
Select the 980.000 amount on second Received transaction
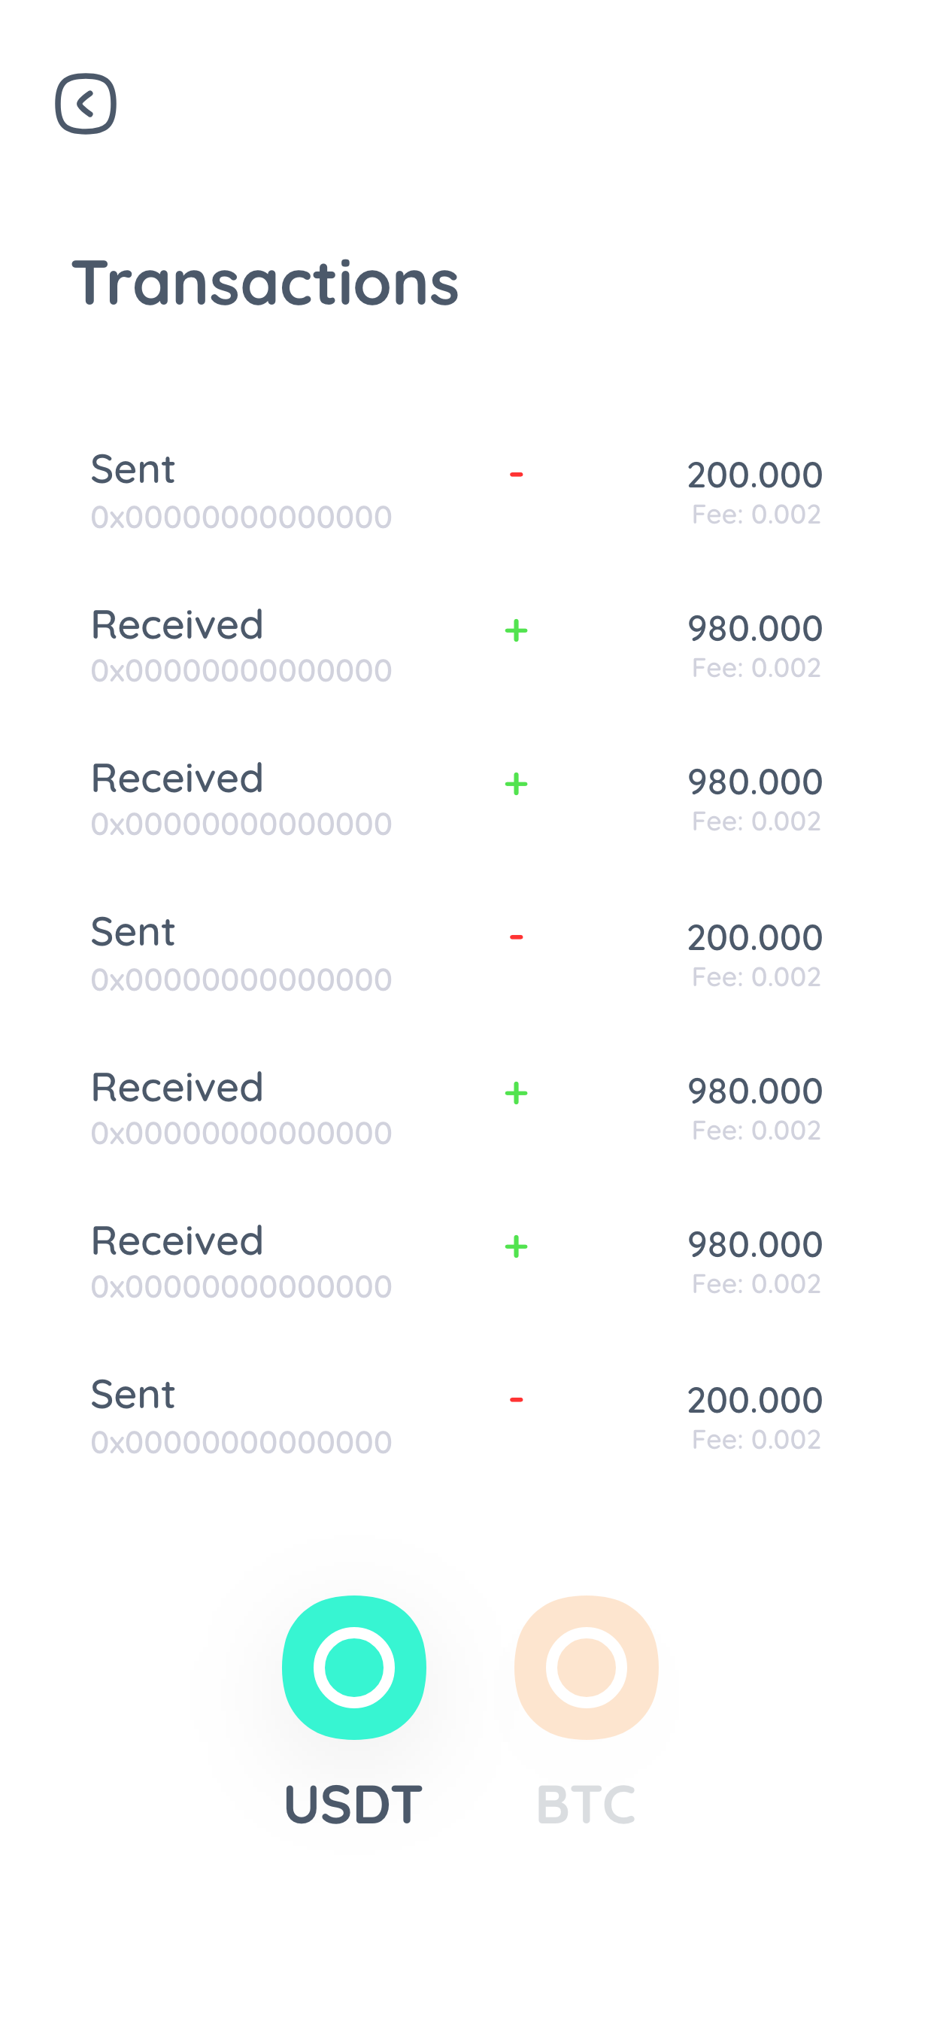point(754,781)
